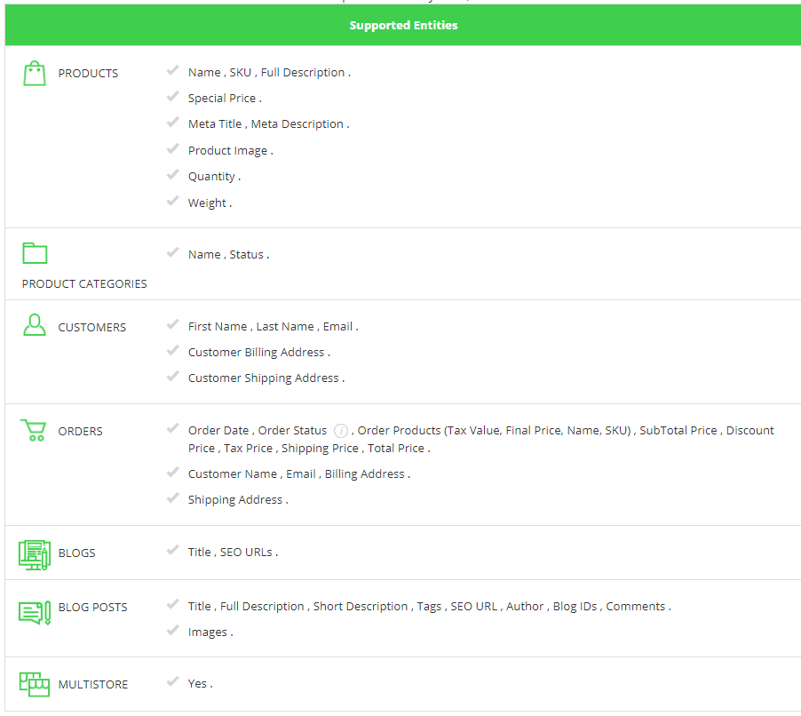Click the Blogs monitor icon
This screenshot has width=801, height=716.
[35, 553]
